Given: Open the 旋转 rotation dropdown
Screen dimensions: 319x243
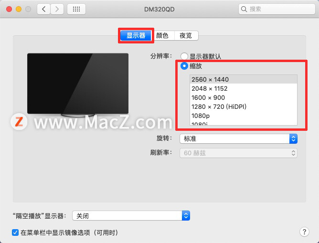Looking at the screenshot, I should [238, 138].
